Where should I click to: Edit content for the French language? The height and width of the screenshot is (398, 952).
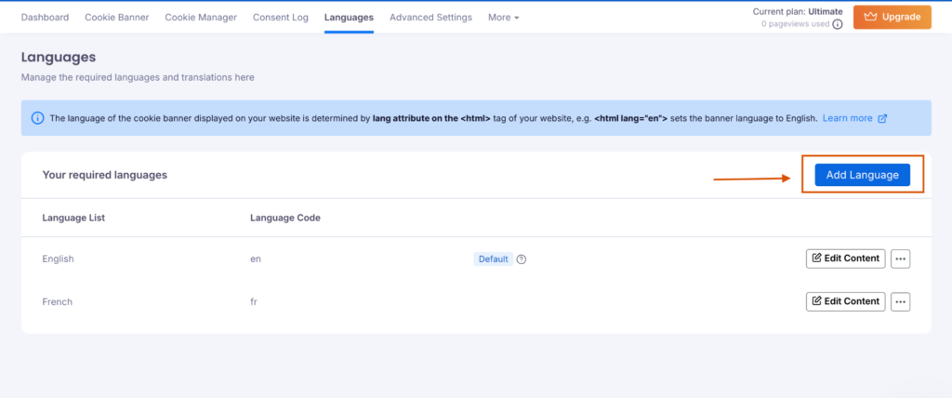(845, 301)
